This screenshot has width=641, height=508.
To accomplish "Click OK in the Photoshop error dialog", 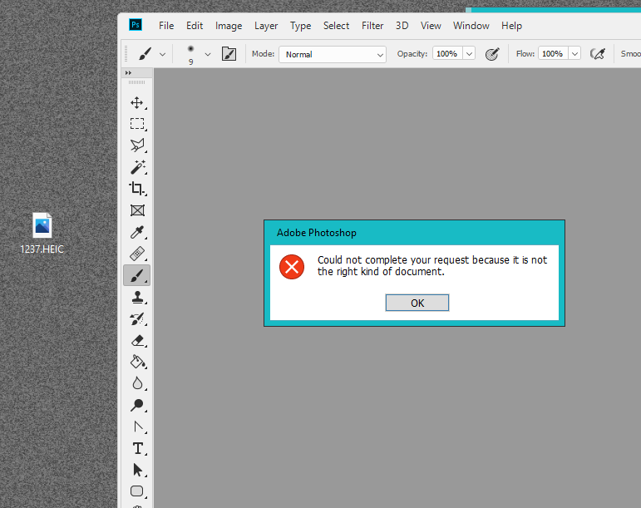I will point(417,303).
